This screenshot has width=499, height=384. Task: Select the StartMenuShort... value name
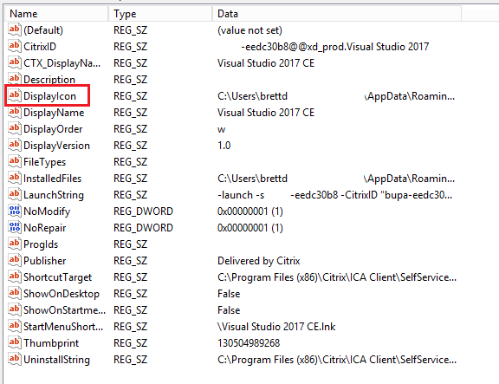tap(63, 327)
